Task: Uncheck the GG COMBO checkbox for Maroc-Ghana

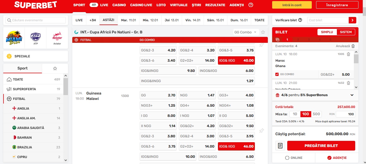Action: click(x=277, y=74)
